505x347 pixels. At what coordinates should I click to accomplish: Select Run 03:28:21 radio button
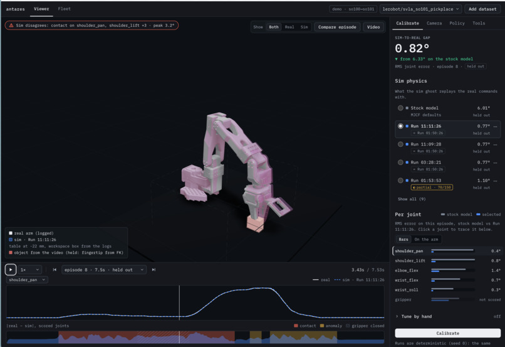point(400,163)
